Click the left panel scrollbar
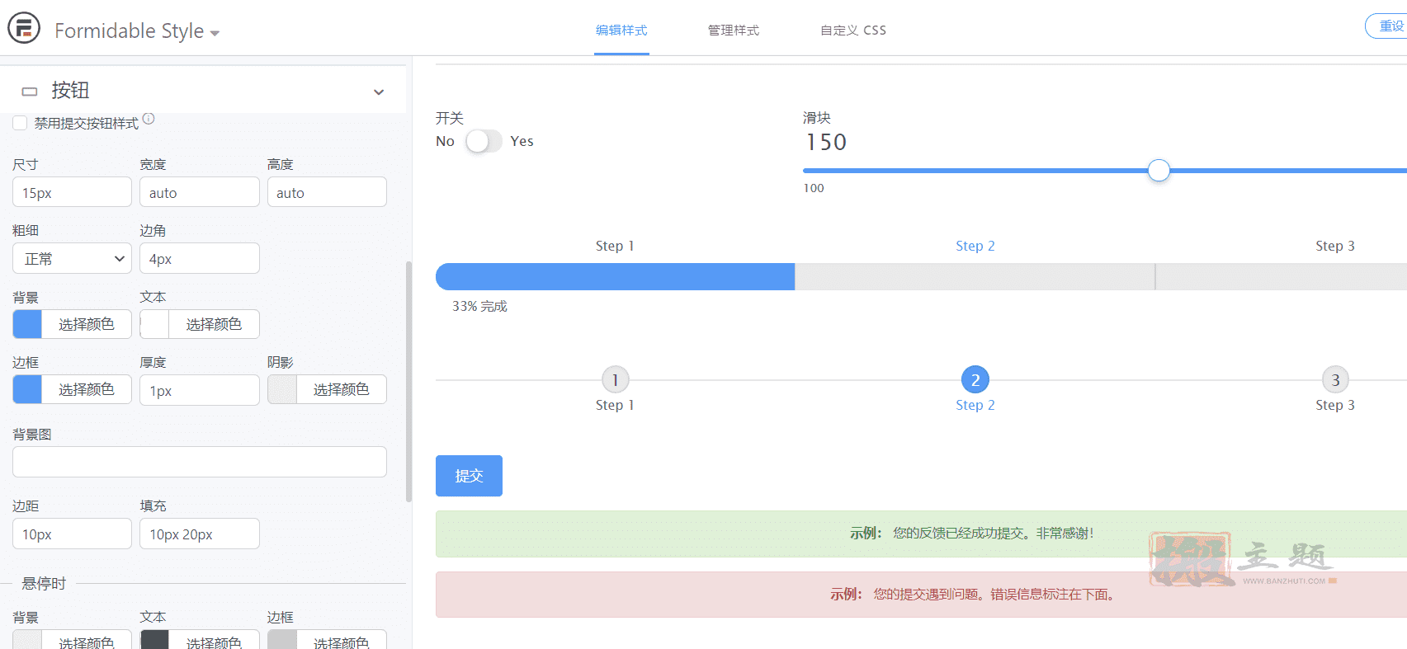This screenshot has height=649, width=1407. pyautogui.click(x=408, y=381)
